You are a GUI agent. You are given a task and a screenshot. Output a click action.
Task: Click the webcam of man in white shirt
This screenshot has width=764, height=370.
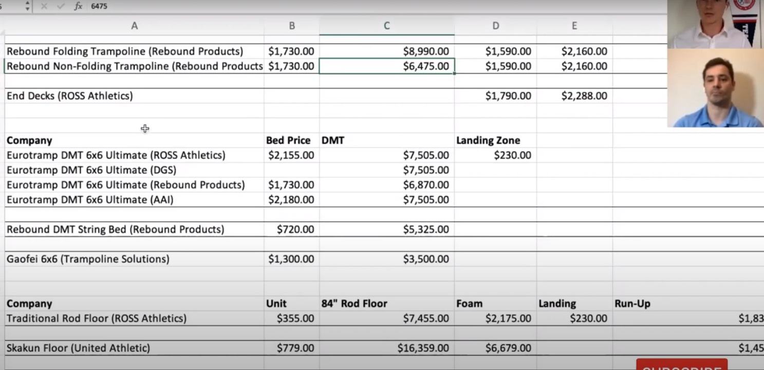point(715,24)
